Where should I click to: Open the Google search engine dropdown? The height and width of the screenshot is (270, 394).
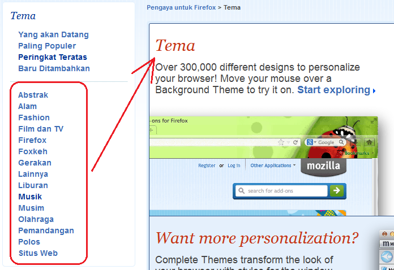(311, 142)
